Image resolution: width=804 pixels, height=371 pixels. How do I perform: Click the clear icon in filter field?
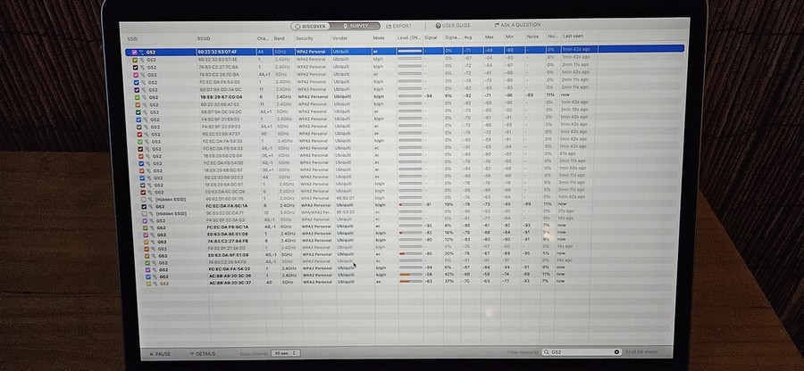pyautogui.click(x=616, y=353)
